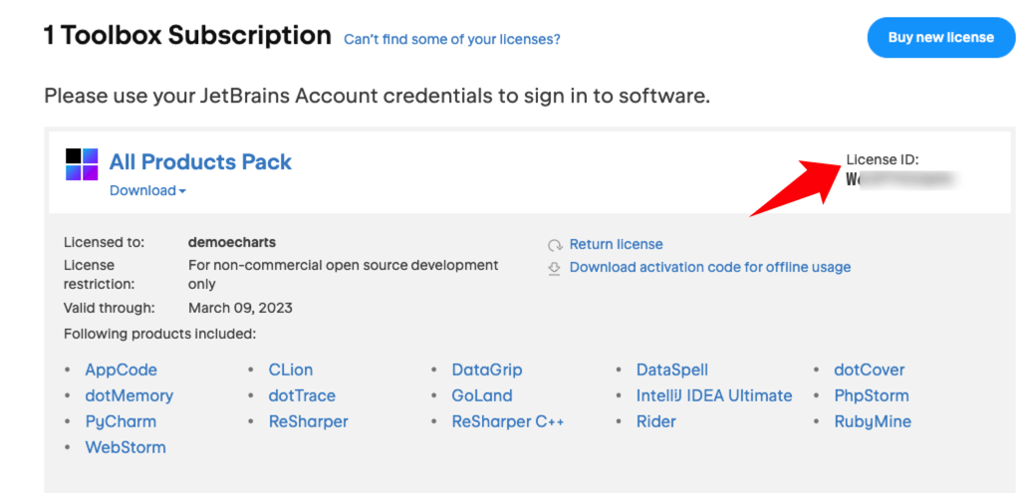
Task: Click the blurred License ID value
Action: point(899,179)
